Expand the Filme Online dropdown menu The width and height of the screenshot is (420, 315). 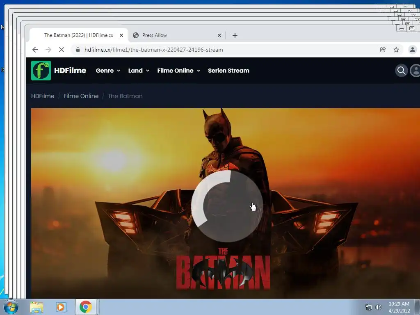179,71
